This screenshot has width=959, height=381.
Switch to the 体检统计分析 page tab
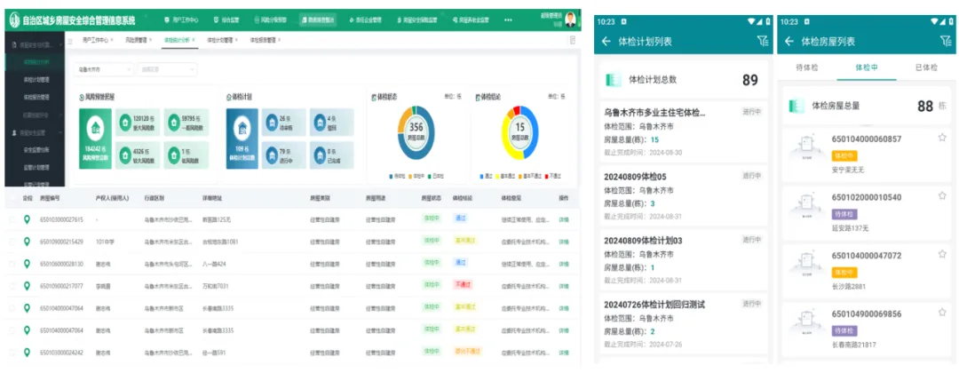(x=178, y=40)
